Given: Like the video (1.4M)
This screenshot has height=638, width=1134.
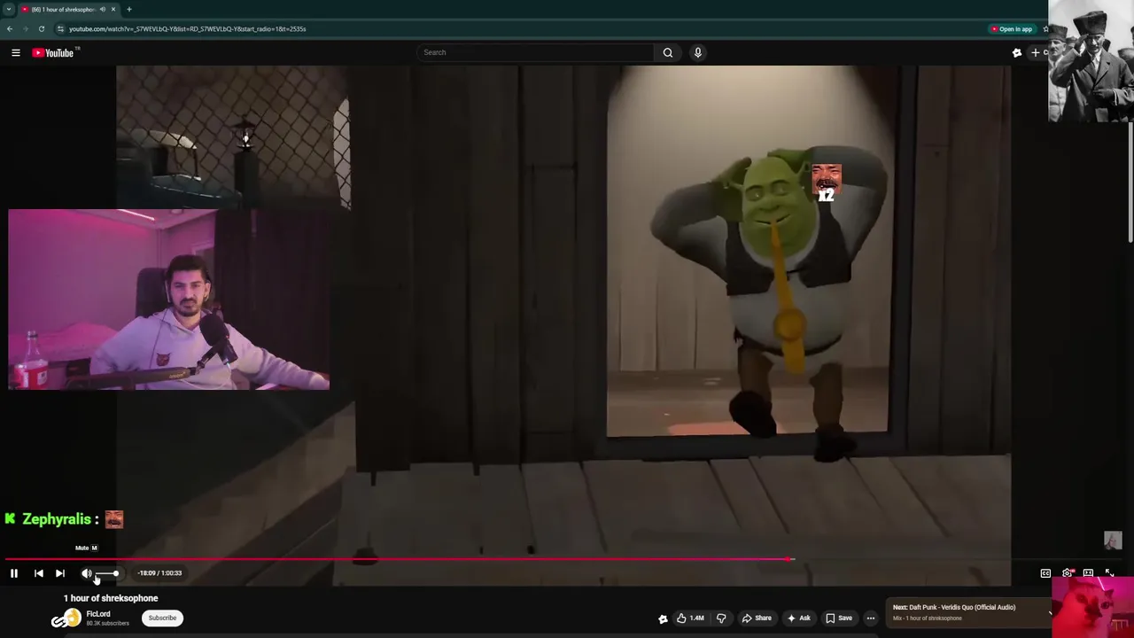Looking at the screenshot, I should tap(690, 618).
